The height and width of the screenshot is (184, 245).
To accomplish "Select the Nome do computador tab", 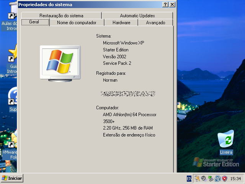I will point(77,23).
